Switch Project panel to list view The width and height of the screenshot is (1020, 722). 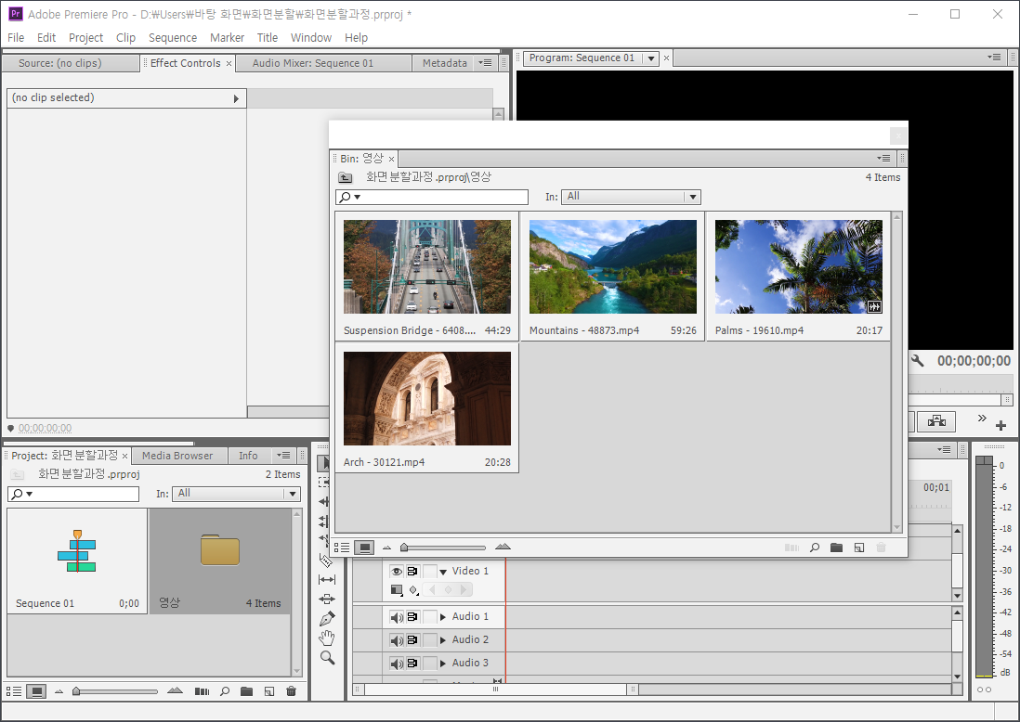[x=14, y=691]
